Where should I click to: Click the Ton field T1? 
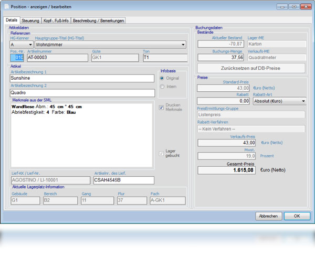coord(165,58)
